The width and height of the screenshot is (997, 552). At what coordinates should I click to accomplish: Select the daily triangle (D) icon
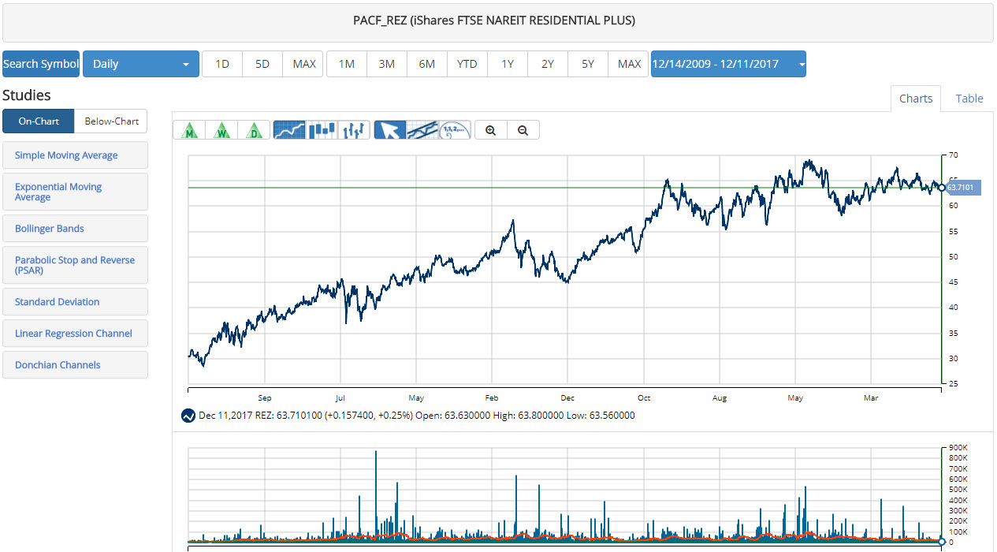254,130
